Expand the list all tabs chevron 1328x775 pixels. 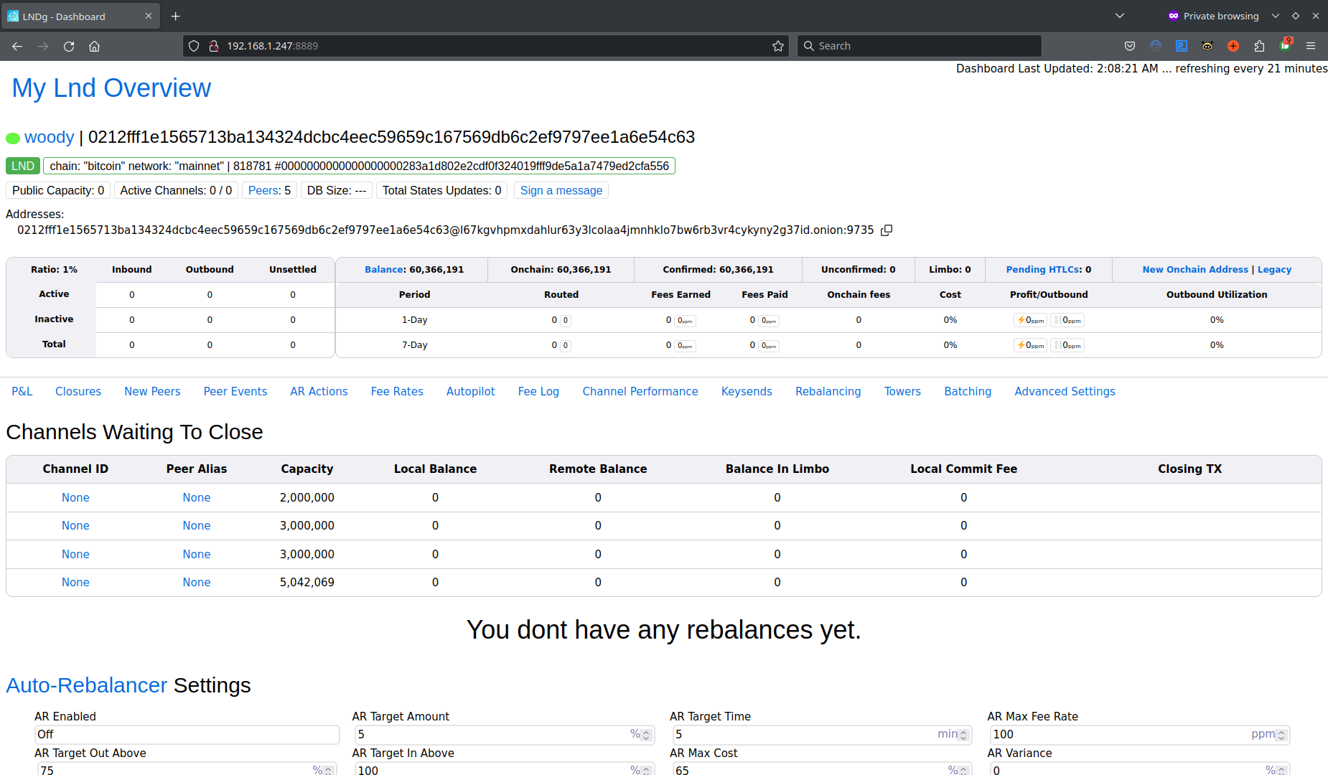pyautogui.click(x=1120, y=16)
